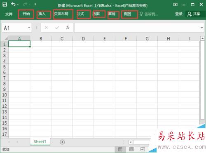Click the Save icon in title bar
Viewport: 206px width, 153px height.
point(5,5)
